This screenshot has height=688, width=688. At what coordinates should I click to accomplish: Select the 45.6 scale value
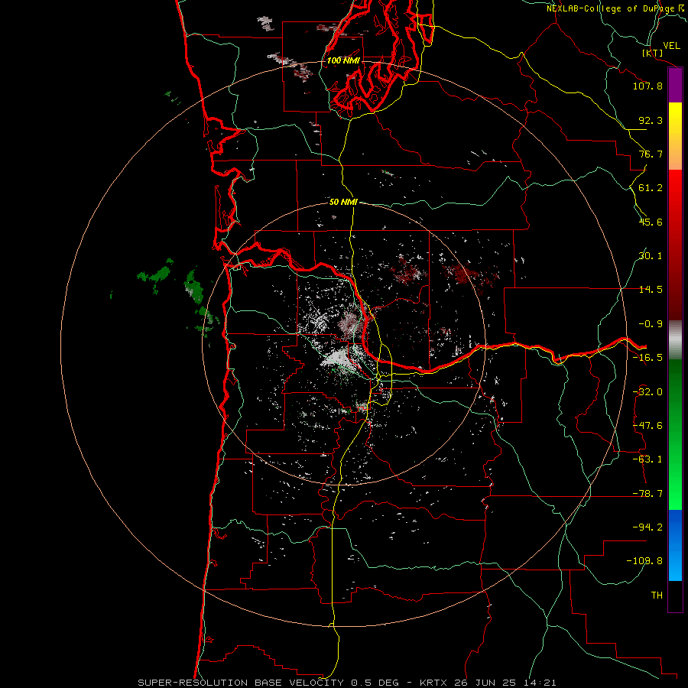pos(651,222)
